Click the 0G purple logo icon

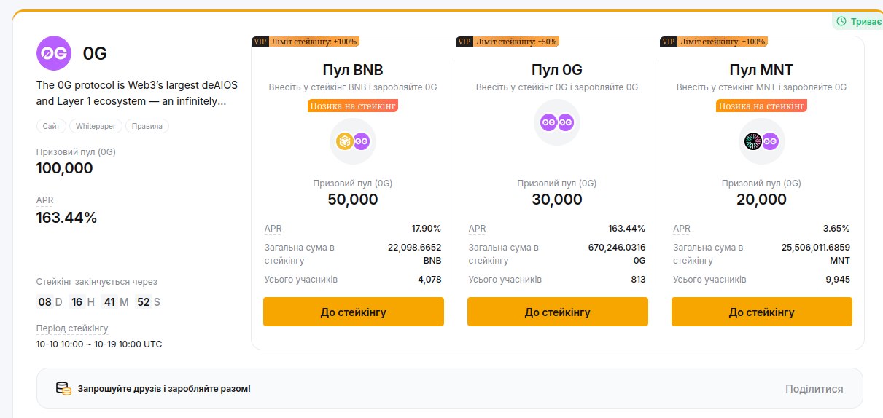[x=54, y=53]
